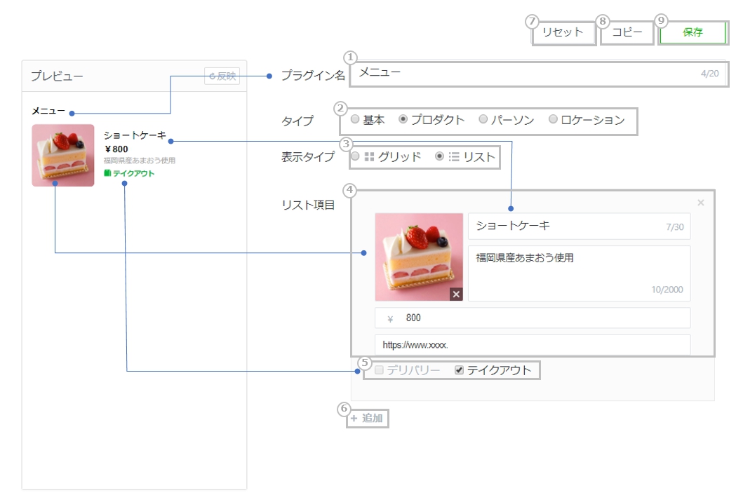
Task: Choose the パーソン type option
Action: click(x=483, y=120)
